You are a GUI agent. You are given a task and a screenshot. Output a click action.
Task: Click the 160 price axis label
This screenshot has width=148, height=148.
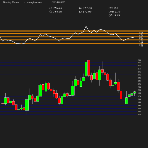139,99
